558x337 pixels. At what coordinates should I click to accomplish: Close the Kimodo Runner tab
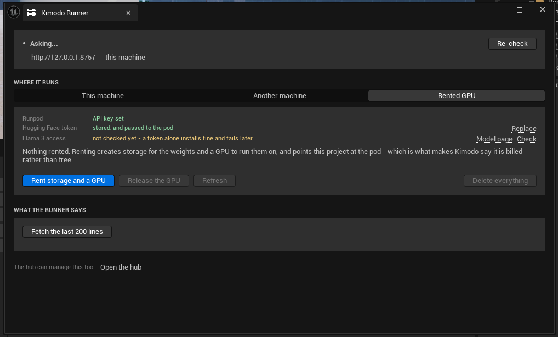coord(128,13)
